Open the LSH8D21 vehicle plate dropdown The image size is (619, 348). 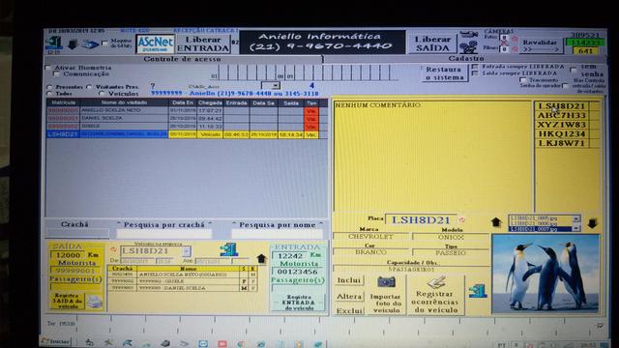(187, 251)
